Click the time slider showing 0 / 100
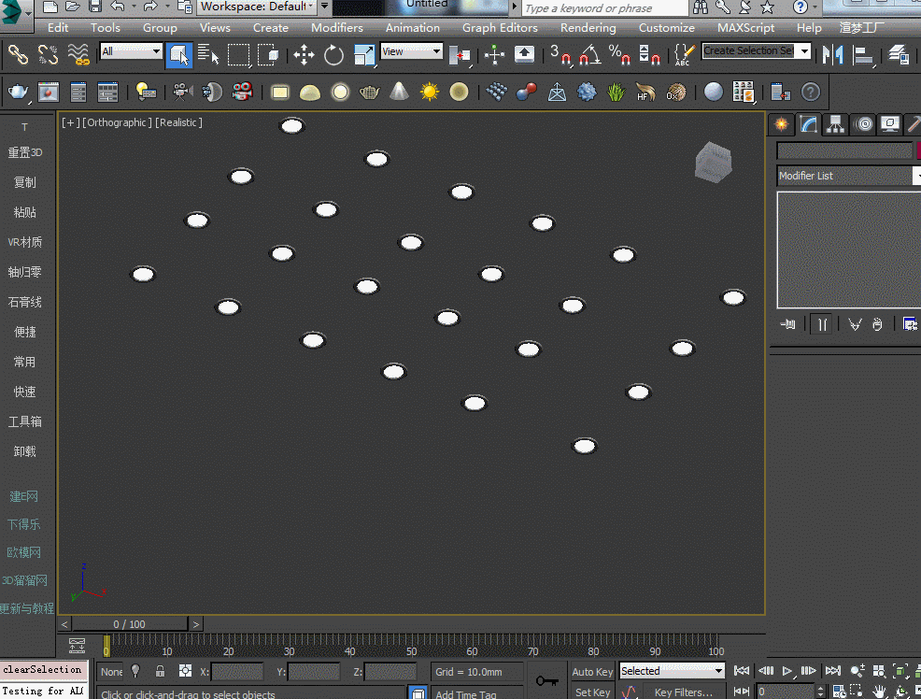Screen dimensions: 921x699 coord(130,624)
